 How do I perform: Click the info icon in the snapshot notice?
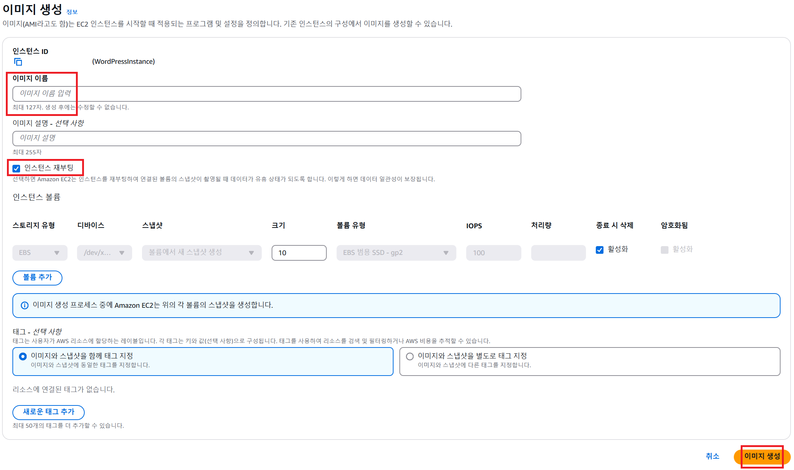24,305
